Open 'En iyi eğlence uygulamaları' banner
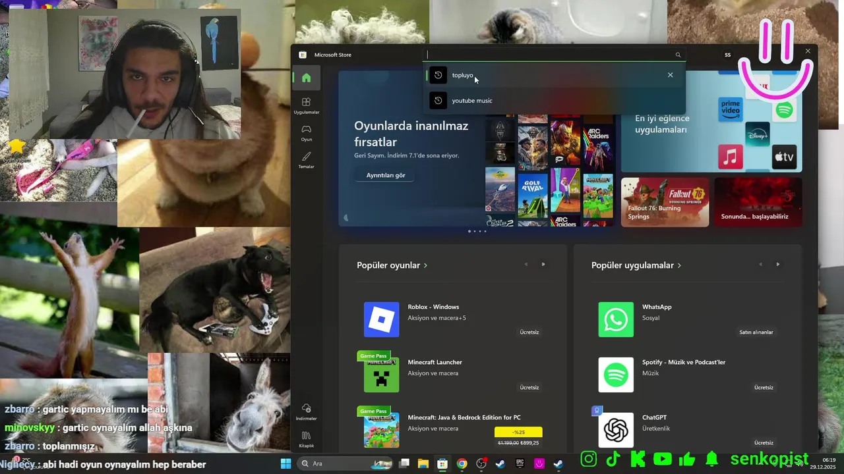 tap(711, 122)
